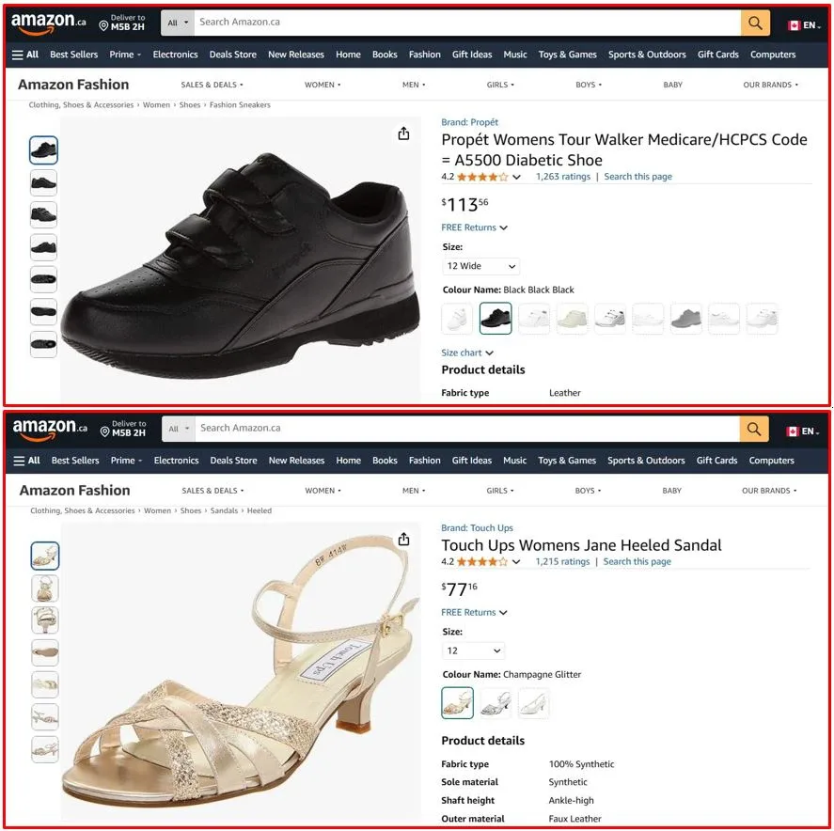Click the Deliver to M5B 2H location icon in top header
The width and height of the screenshot is (834, 831).
(x=103, y=25)
